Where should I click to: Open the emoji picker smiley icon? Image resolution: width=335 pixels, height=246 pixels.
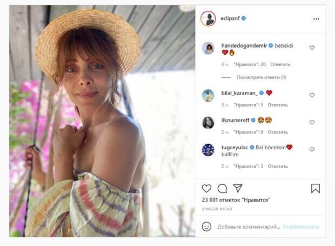(206, 227)
